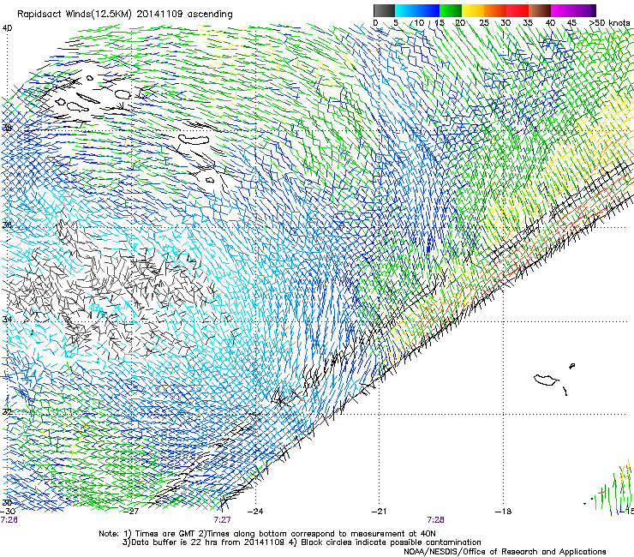The width and height of the screenshot is (634, 557).
Task: Click the longitude axis label '-27'
Action: (x=131, y=512)
